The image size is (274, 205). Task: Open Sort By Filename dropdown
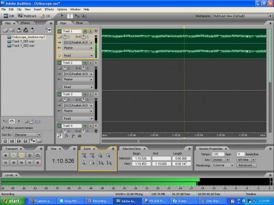click(27, 135)
